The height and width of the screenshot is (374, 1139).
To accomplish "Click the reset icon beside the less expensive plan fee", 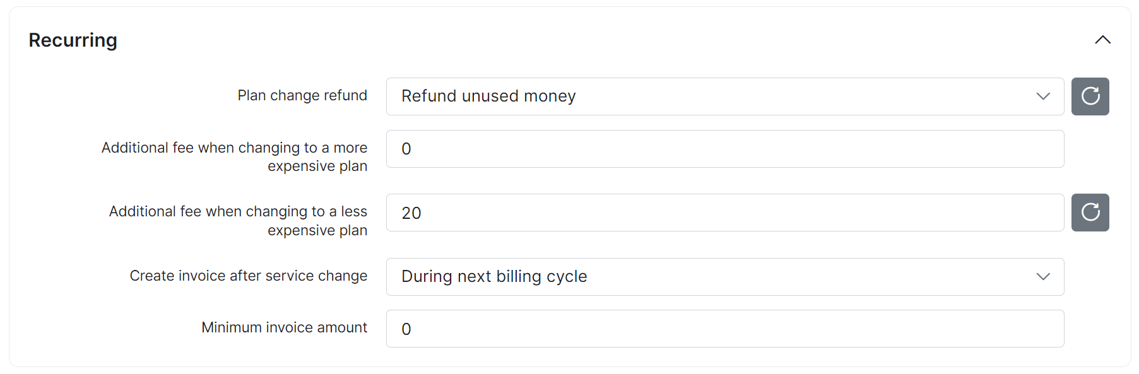I will (x=1090, y=213).
